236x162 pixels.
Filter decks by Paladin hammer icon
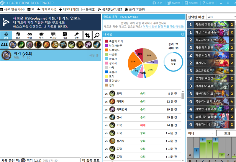[x=55, y=45]
